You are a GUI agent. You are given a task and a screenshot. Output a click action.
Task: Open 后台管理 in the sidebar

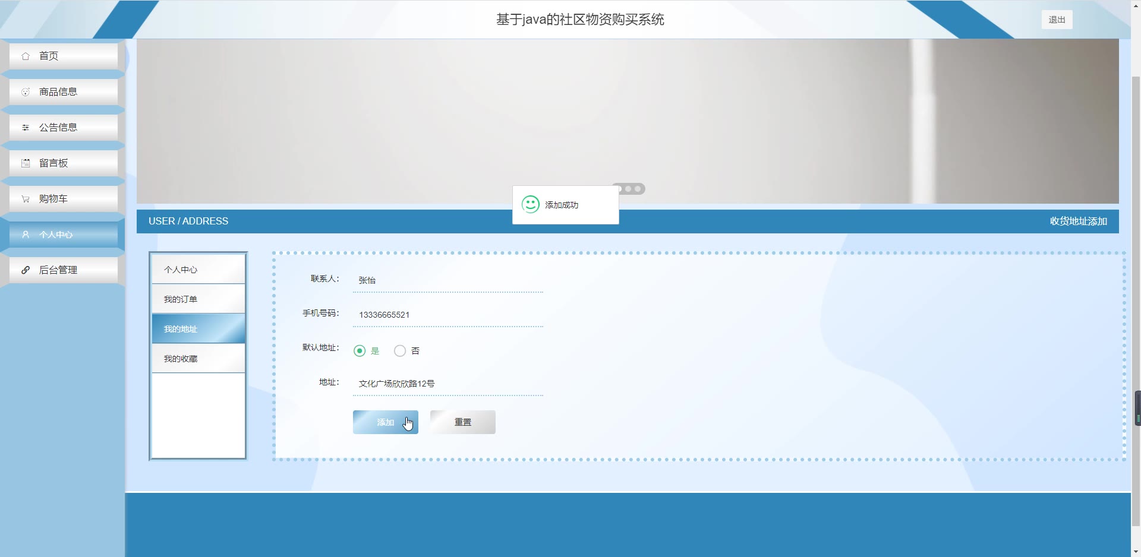click(x=64, y=270)
